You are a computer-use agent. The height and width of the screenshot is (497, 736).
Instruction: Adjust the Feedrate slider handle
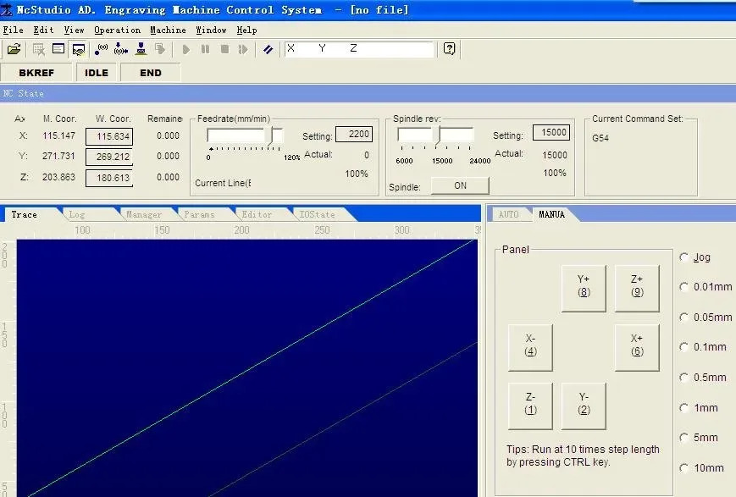coord(276,136)
